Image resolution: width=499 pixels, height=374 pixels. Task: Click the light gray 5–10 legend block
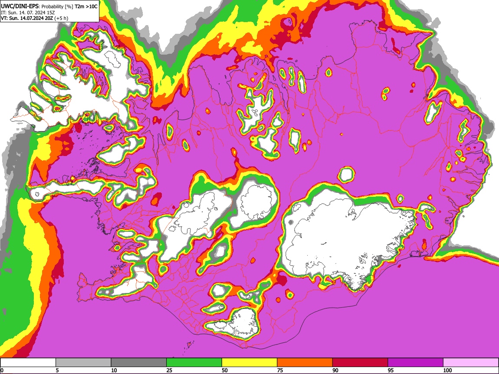83,363
